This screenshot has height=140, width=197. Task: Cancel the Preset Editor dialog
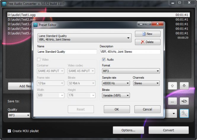coord(147,109)
